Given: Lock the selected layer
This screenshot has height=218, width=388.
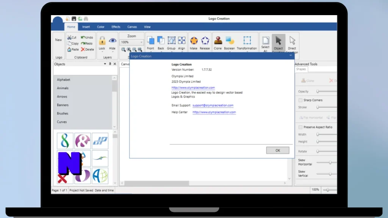Looking at the screenshot, I should [102, 43].
